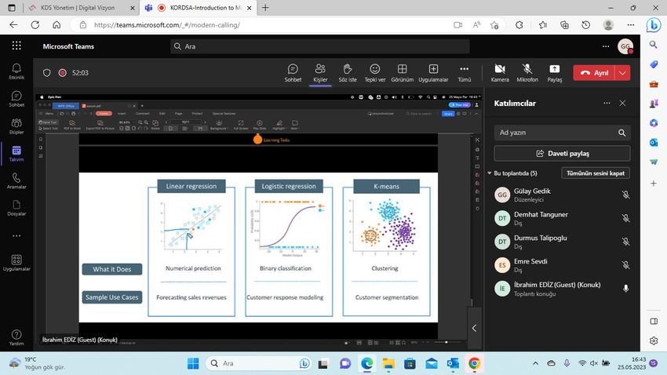Open the meeting shield security icon
667x375 pixels.
click(x=47, y=73)
